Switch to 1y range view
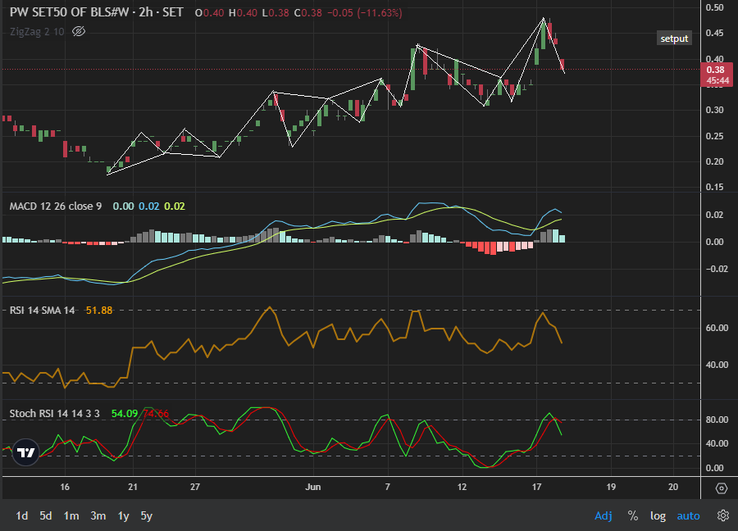The height and width of the screenshot is (531, 738). coord(123,515)
